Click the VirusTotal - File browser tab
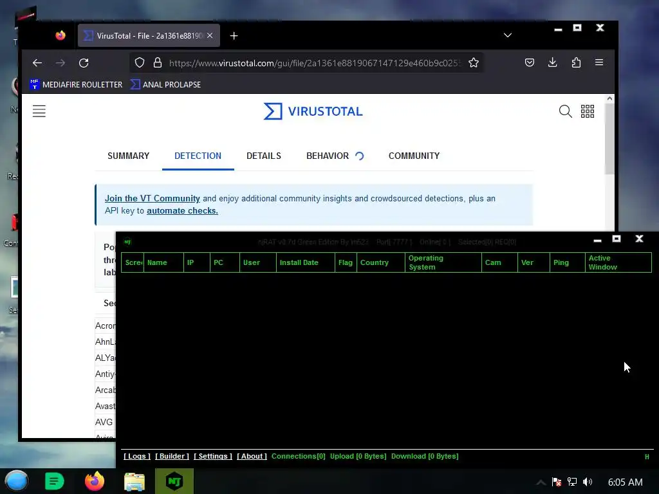Screen dimensions: 659x494 pyautogui.click(x=149, y=36)
